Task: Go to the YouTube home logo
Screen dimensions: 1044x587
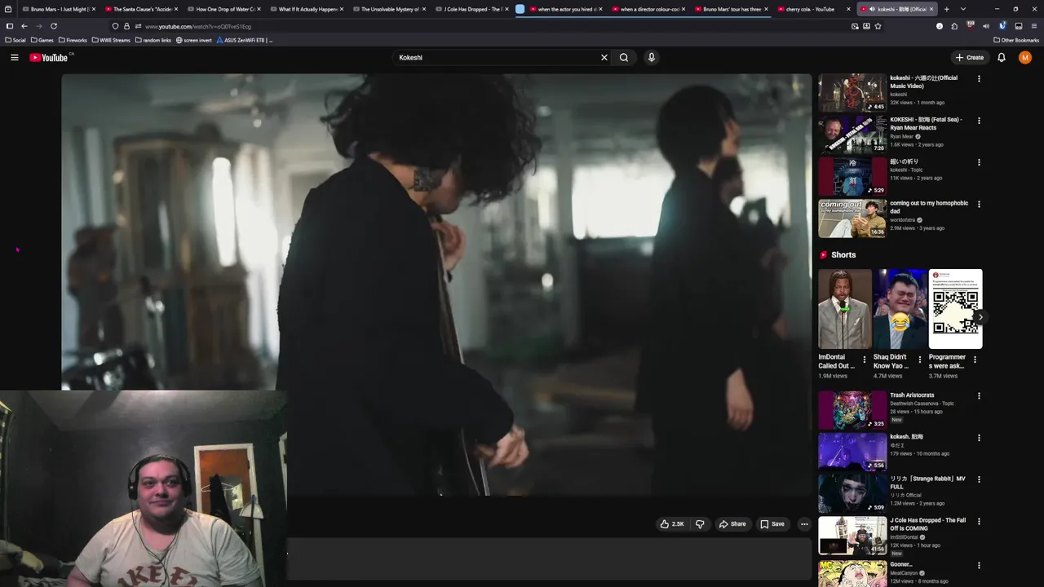Action: point(48,57)
